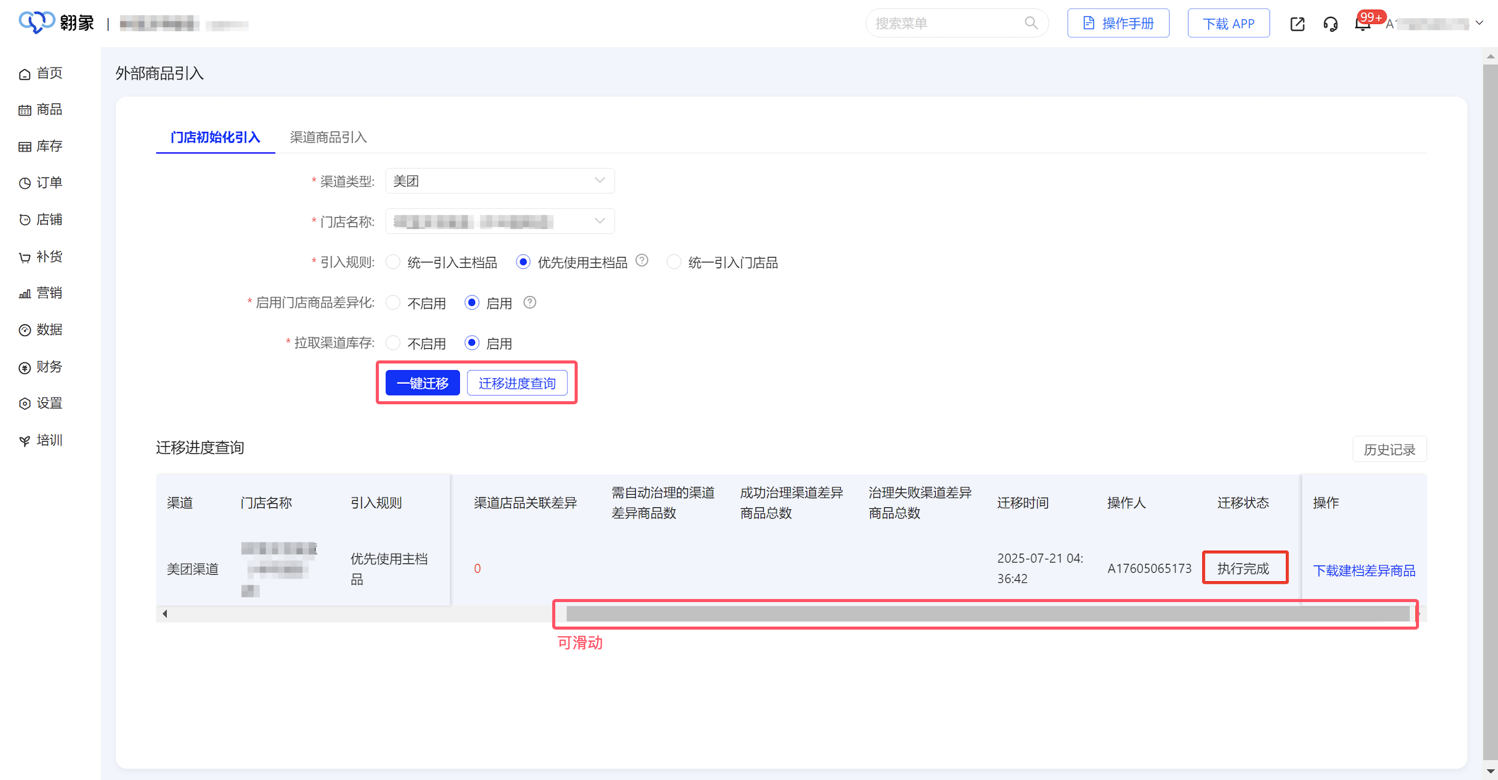The image size is (1498, 780).
Task: Expand the 门店名称 dropdown
Action: tap(500, 221)
